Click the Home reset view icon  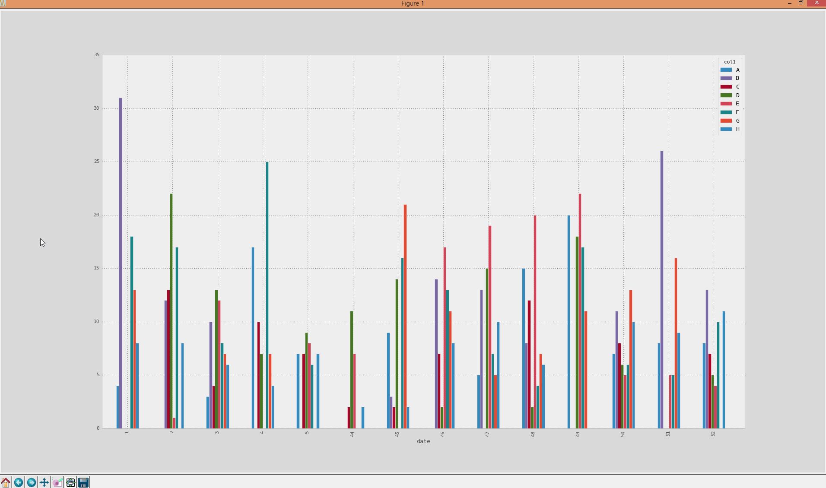(6, 482)
